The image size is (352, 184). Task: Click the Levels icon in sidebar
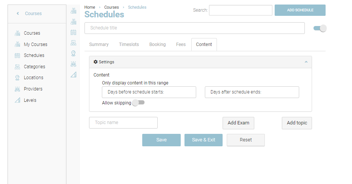point(17,100)
